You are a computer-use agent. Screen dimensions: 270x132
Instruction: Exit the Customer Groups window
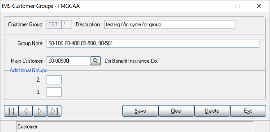point(248,111)
